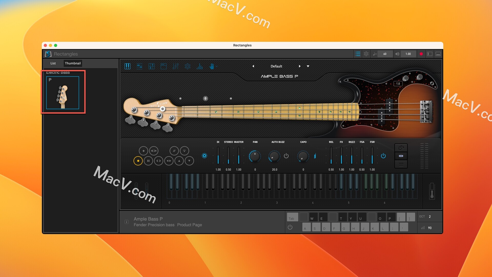Click the blue hand icon beside CAPO
This screenshot has width=492, height=277.
click(x=315, y=156)
